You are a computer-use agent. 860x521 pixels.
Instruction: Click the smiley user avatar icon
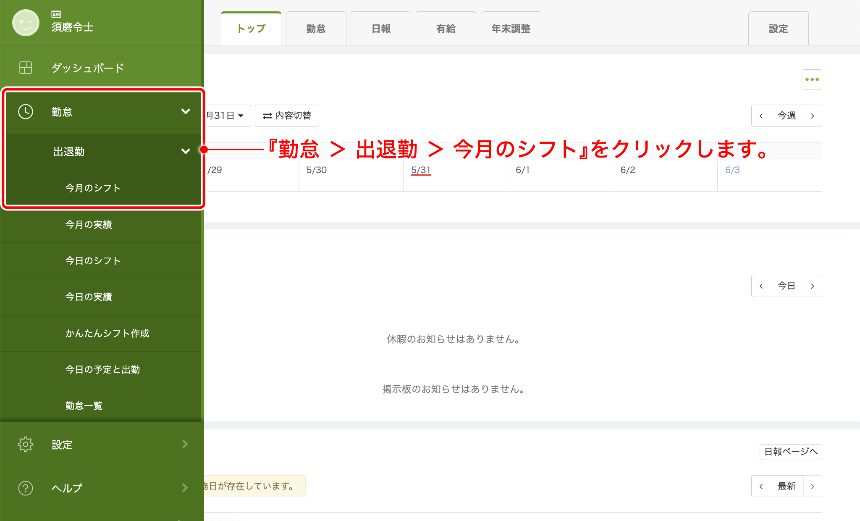click(x=26, y=23)
